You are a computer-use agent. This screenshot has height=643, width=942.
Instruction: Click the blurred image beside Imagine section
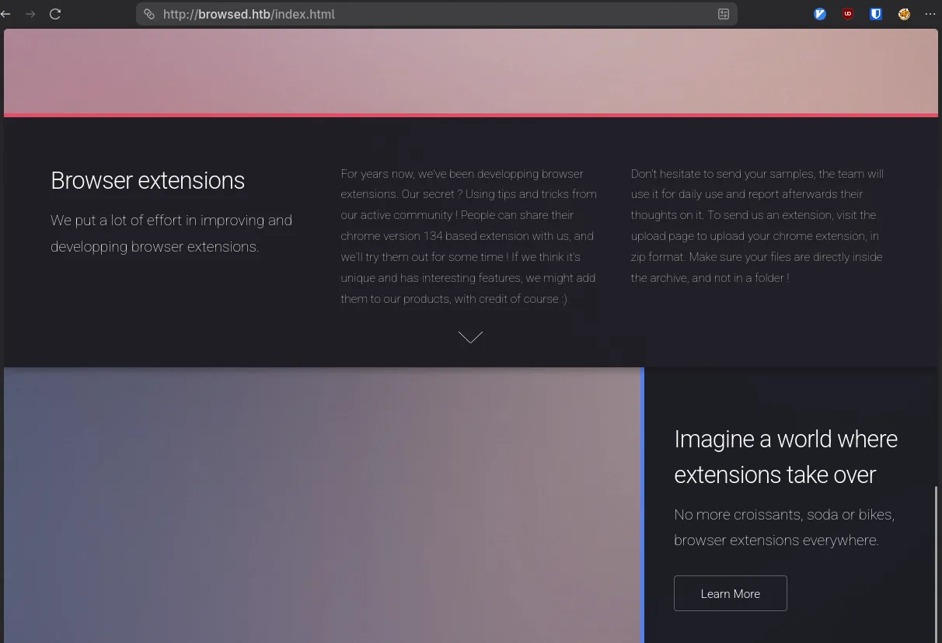tap(322, 505)
